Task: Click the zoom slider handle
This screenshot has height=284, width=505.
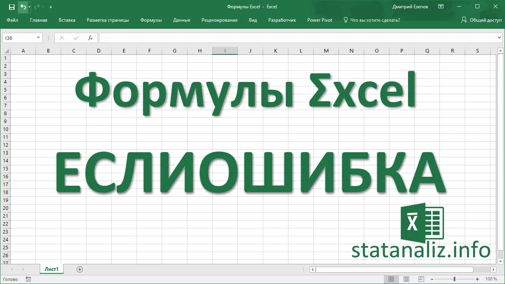Action: (x=454, y=279)
